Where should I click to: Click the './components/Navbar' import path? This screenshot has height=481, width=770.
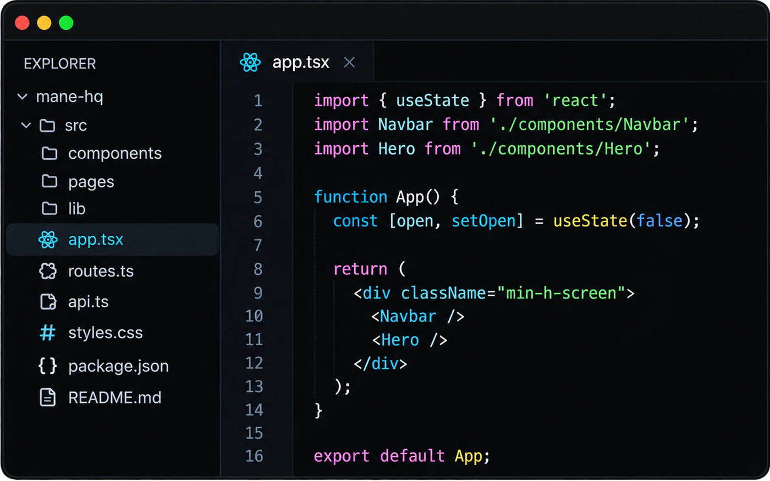(x=590, y=125)
